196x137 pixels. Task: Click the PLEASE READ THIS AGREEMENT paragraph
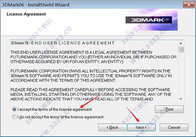tap(91, 94)
